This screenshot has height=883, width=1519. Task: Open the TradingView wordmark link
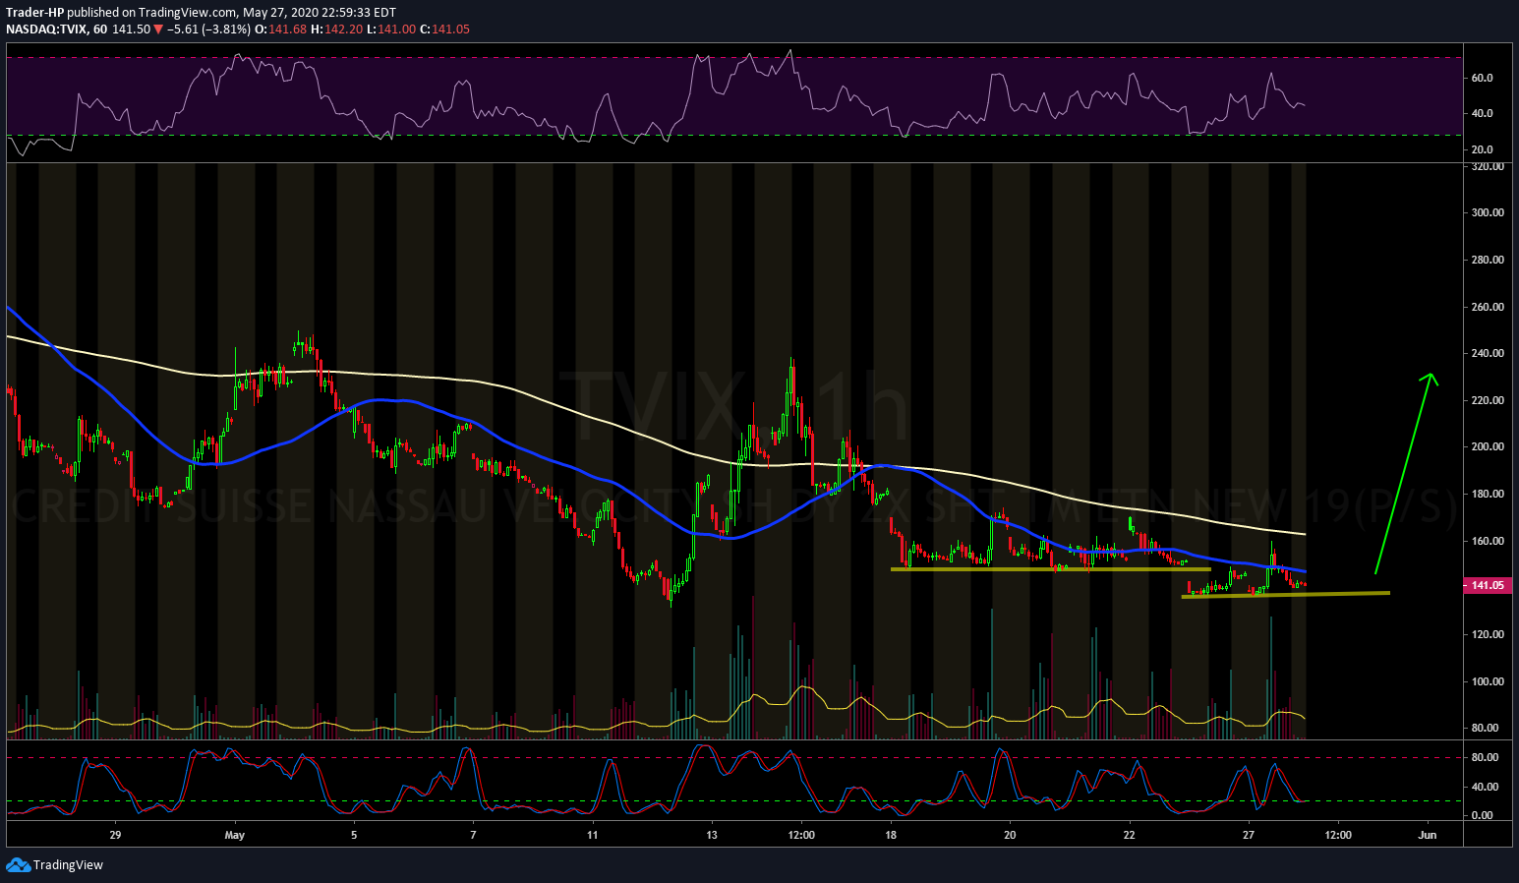pos(68,865)
